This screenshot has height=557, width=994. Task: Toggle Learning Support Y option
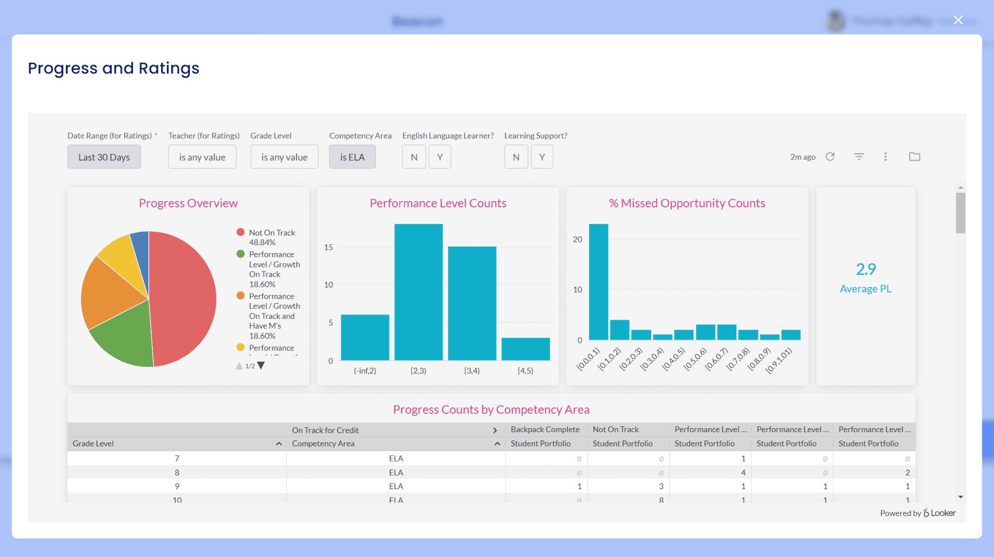542,157
